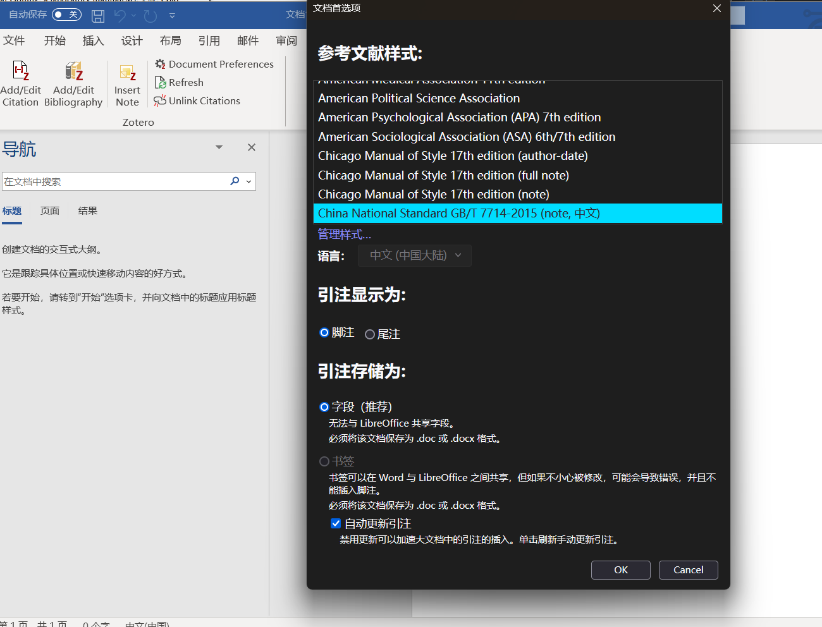Open the 语言 language dropdown

coord(415,255)
